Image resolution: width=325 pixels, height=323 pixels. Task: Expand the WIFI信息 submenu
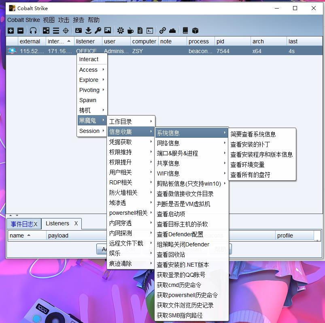(x=191, y=173)
